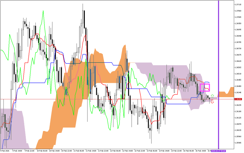Click the 16 Feb 14:00 time label

(201, 151)
